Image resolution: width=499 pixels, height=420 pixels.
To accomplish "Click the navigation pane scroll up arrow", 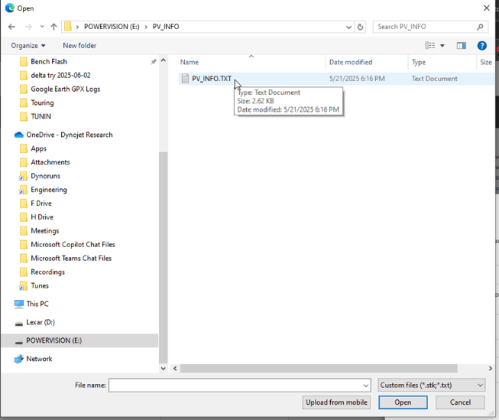I will coord(164,60).
